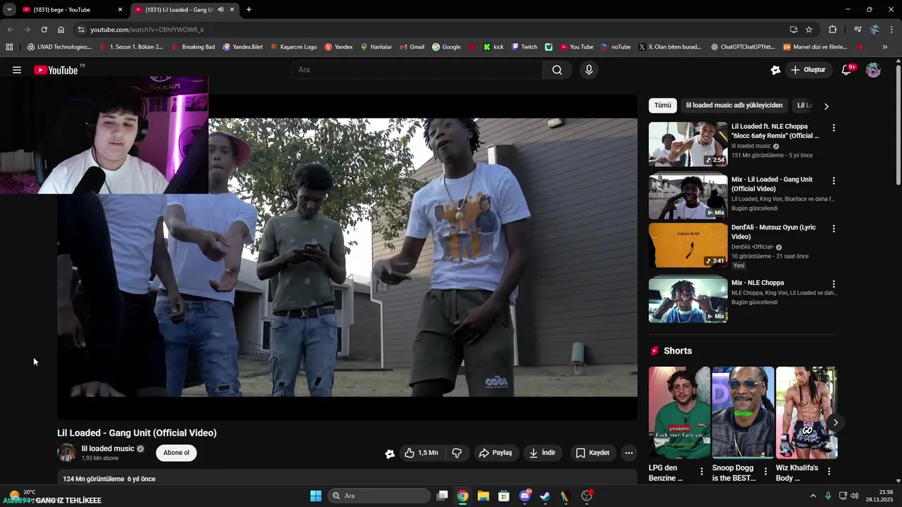This screenshot has width=902, height=507.
Task: Show more filter chips with right arrow
Action: [x=826, y=106]
